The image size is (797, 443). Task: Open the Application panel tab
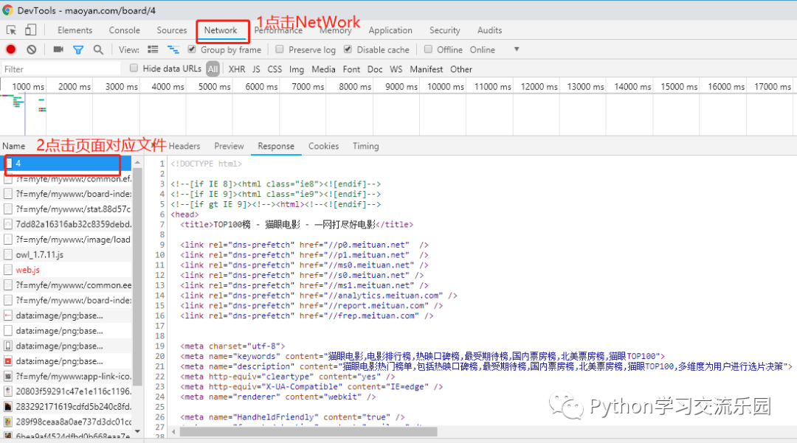pyautogui.click(x=390, y=30)
